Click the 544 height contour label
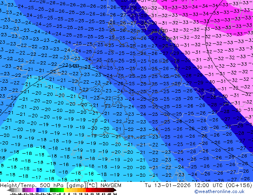253x195 pixels. coord(73,66)
